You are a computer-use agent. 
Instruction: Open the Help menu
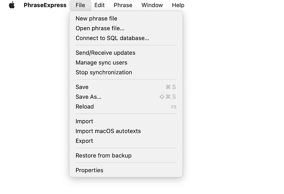(178, 5)
